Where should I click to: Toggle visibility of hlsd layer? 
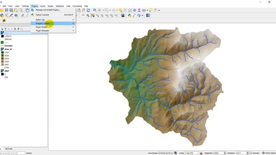tap(2, 71)
